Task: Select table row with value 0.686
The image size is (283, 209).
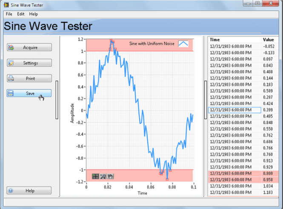Action: pyautogui.click(x=243, y=142)
